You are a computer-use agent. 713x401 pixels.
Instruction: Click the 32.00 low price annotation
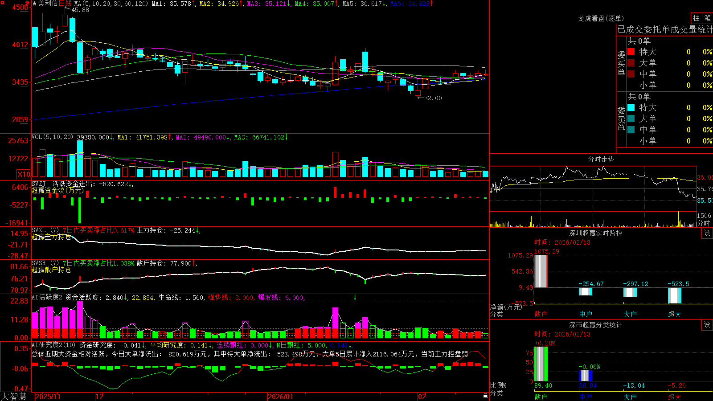point(433,98)
